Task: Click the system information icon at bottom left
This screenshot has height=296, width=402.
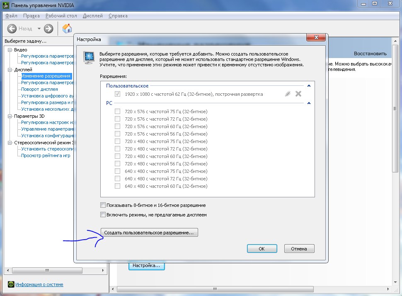Action: click(11, 284)
